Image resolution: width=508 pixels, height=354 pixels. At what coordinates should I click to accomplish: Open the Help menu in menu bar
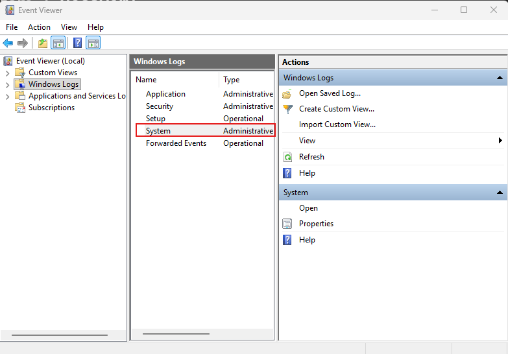click(x=95, y=27)
